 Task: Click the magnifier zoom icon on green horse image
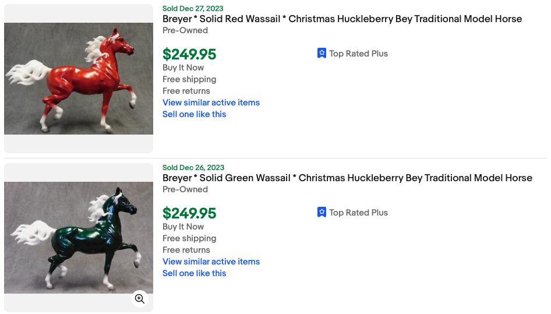(x=140, y=299)
